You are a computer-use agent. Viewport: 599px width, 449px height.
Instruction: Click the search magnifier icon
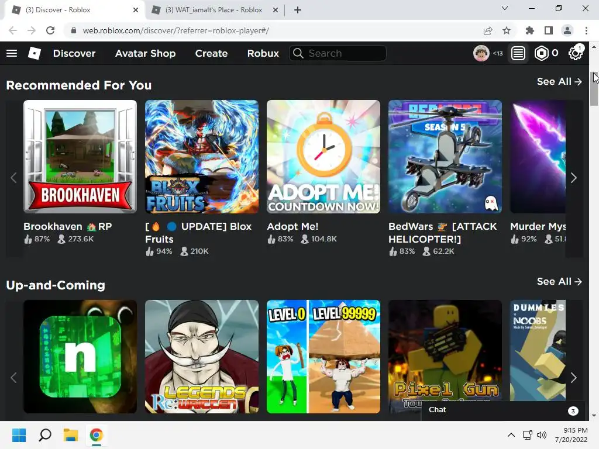298,53
